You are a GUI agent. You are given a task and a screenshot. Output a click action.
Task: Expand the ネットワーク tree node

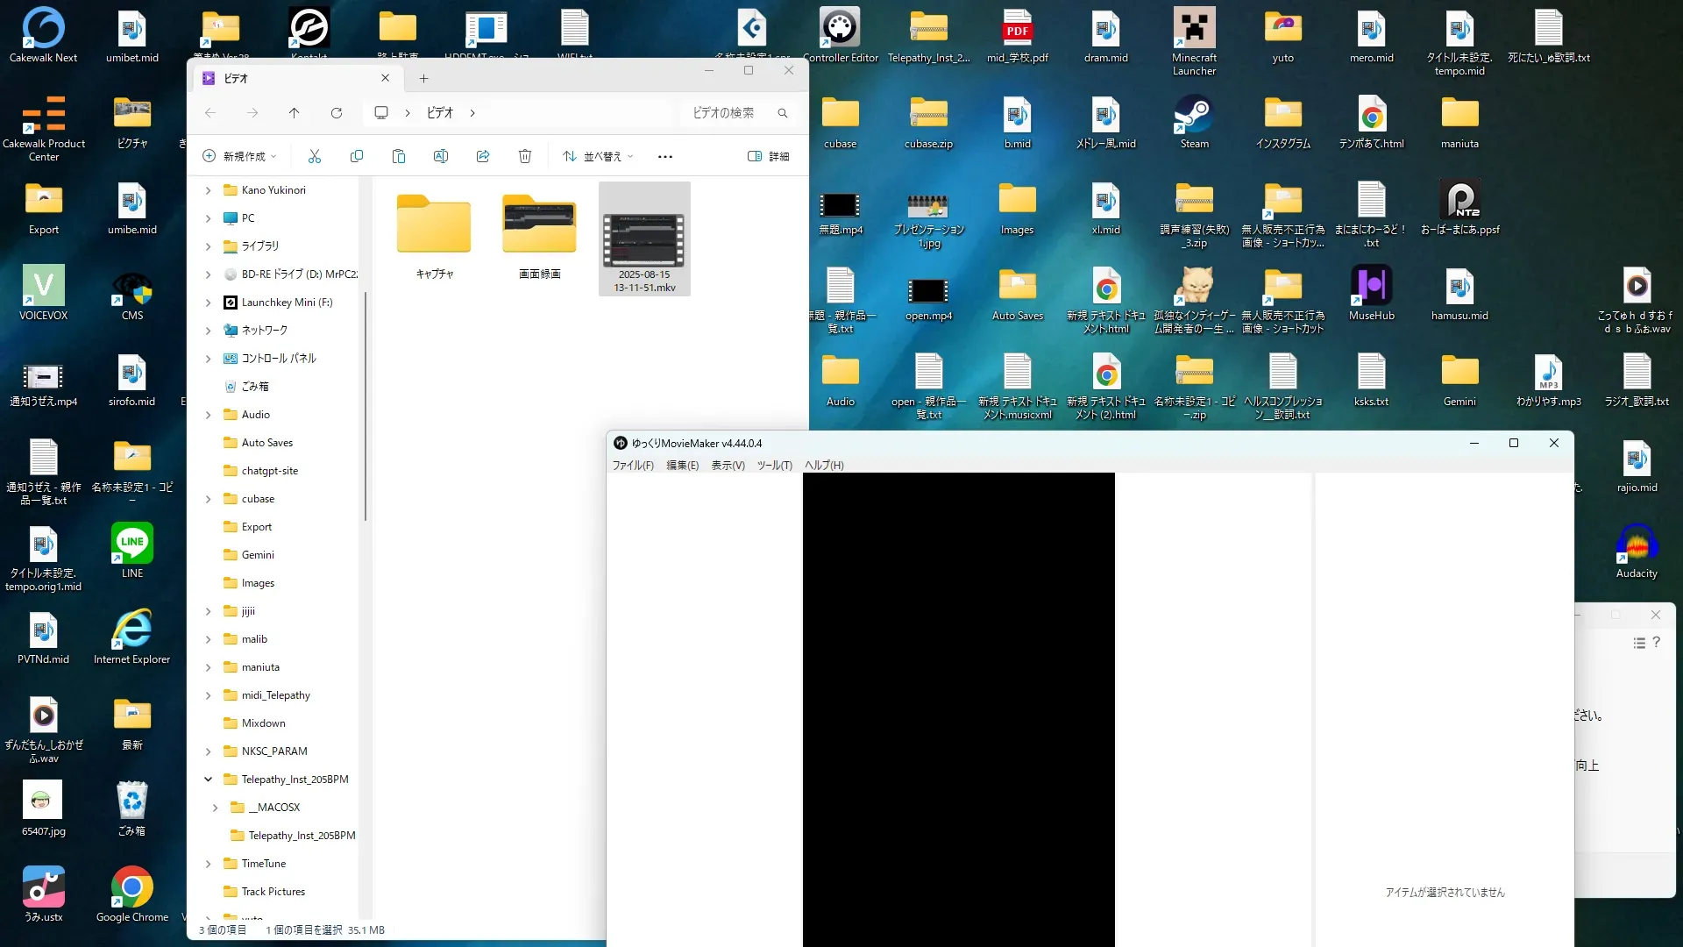coord(208,331)
